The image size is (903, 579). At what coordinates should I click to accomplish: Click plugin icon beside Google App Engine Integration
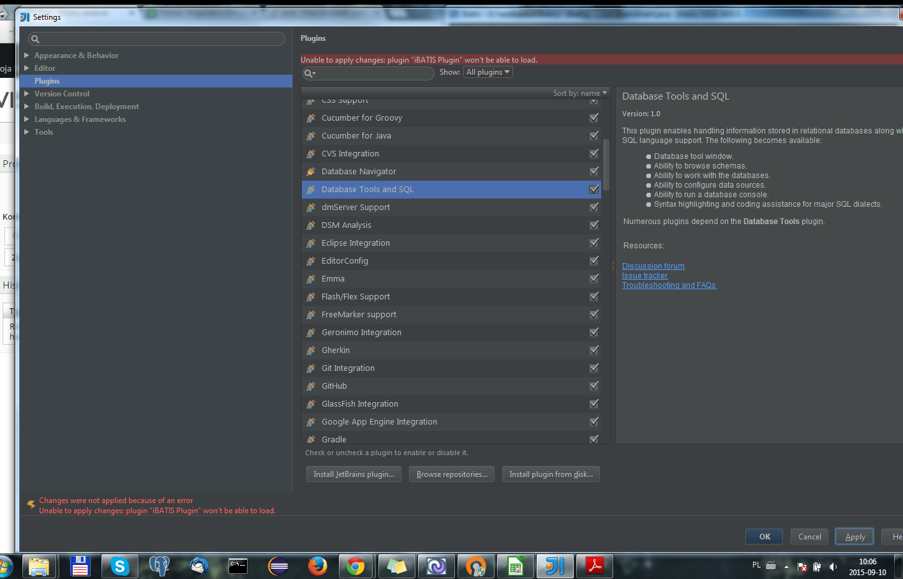[x=311, y=422]
